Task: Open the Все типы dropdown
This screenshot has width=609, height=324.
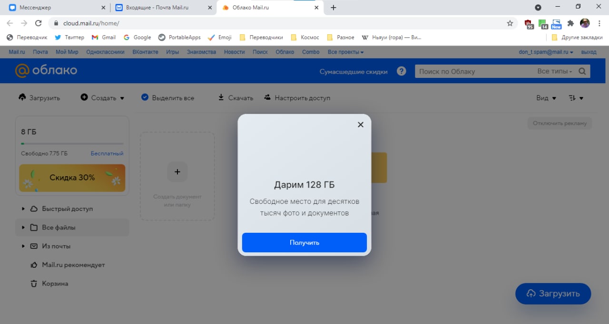Action: (x=555, y=71)
